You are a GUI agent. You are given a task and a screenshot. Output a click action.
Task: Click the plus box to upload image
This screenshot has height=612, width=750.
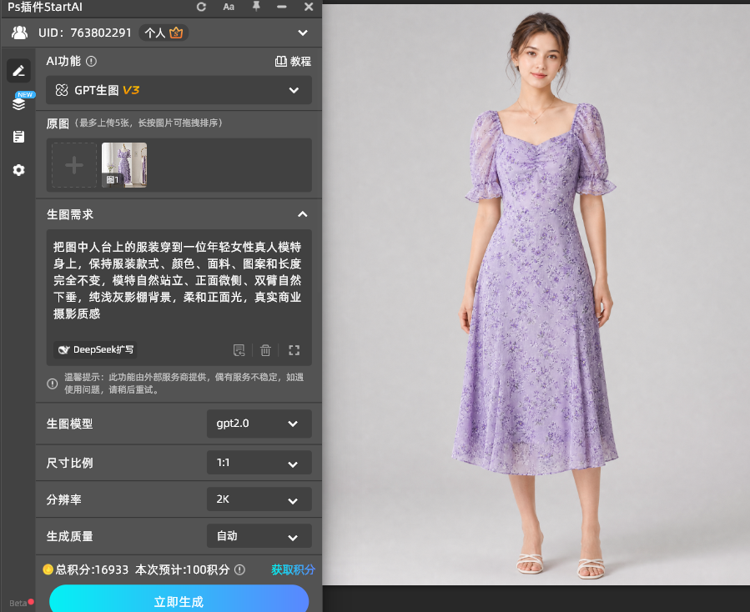pos(74,165)
